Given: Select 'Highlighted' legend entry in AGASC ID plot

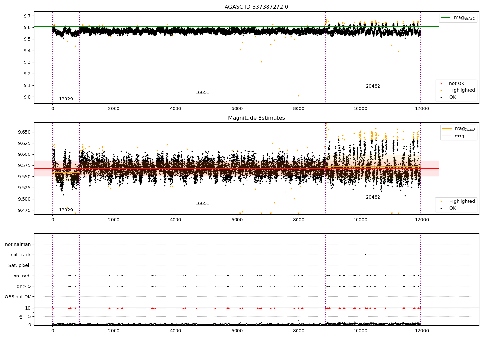Looking at the screenshot, I should click(462, 90).
